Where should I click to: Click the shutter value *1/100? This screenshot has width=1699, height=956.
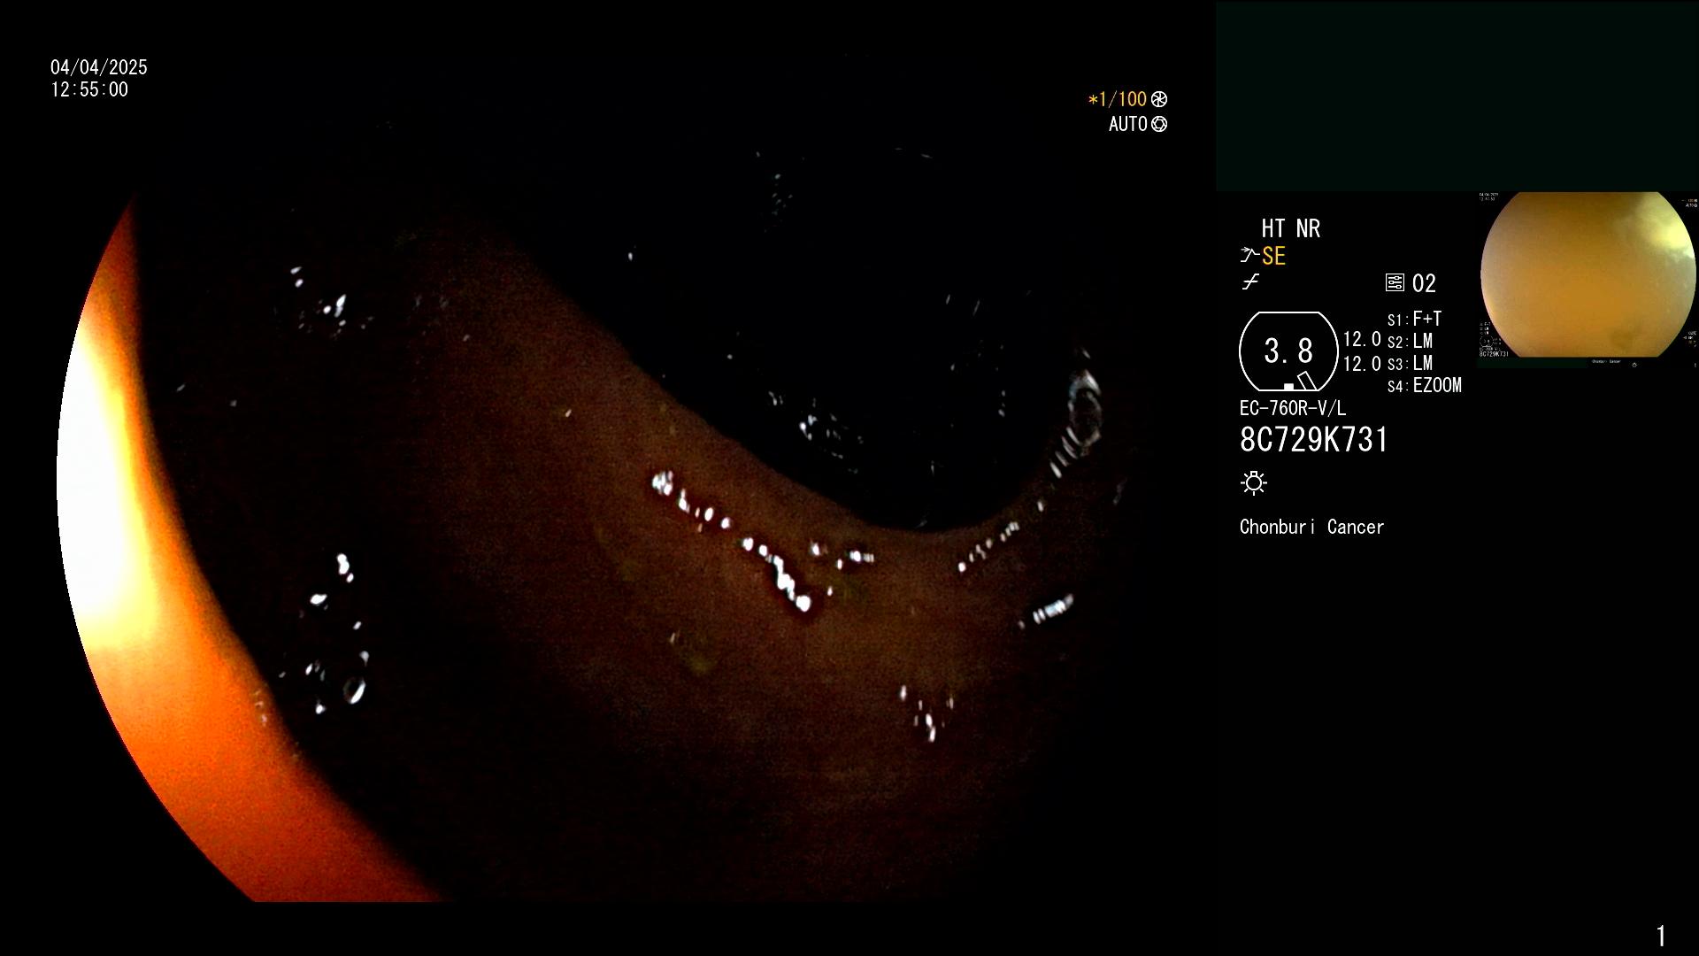click(x=1117, y=99)
